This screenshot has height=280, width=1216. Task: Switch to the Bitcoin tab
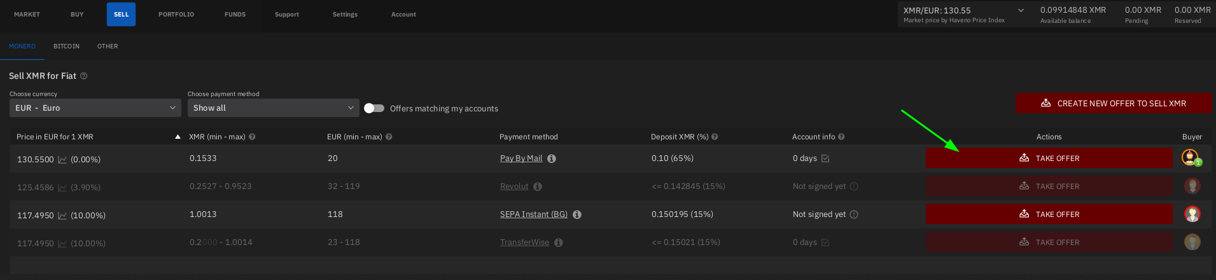pos(66,46)
